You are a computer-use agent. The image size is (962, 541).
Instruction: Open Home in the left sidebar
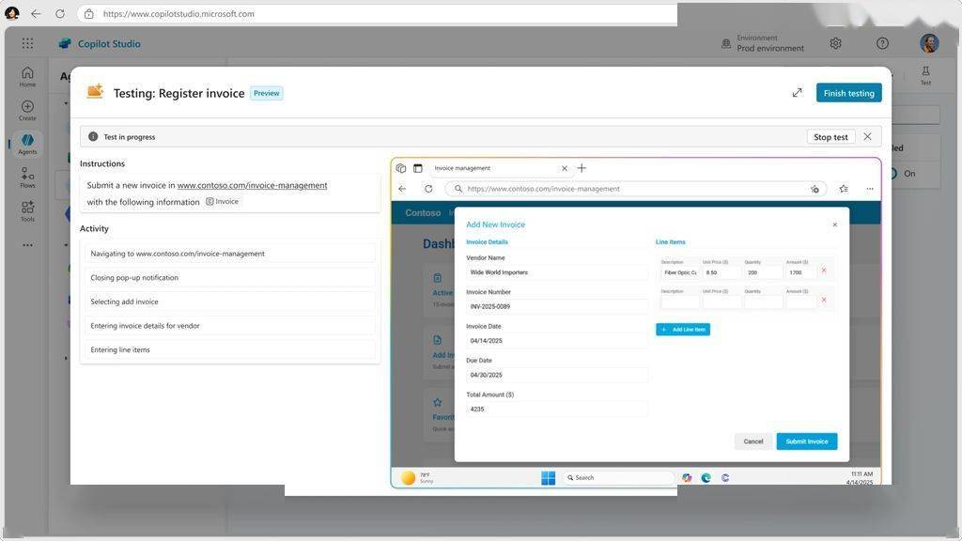(x=27, y=77)
